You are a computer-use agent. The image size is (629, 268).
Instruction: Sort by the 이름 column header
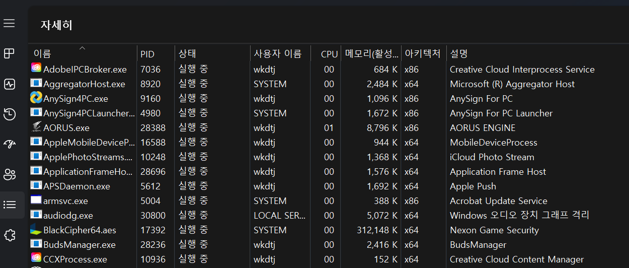(x=42, y=54)
